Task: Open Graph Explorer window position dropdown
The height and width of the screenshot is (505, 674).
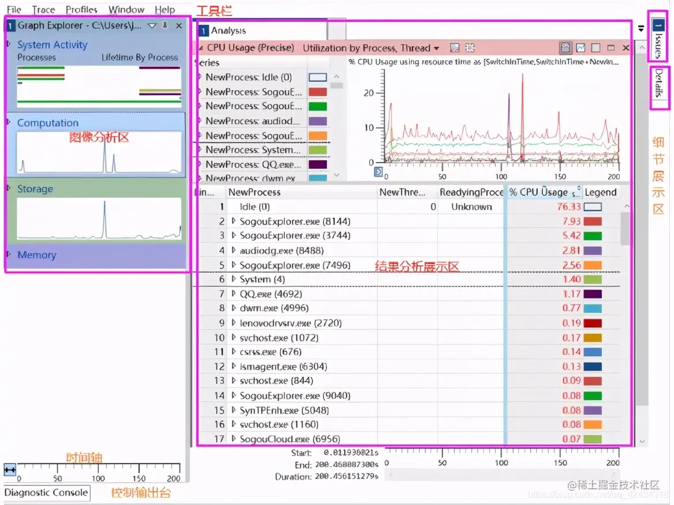Action: click(152, 26)
